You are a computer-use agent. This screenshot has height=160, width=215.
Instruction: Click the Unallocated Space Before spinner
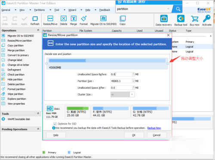tap(134, 74)
